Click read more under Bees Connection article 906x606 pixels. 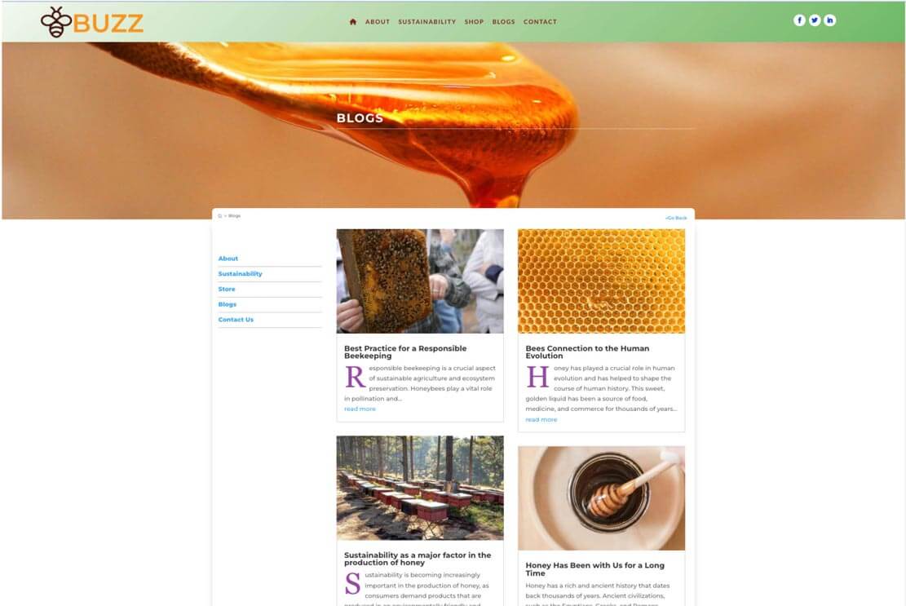tap(541, 420)
